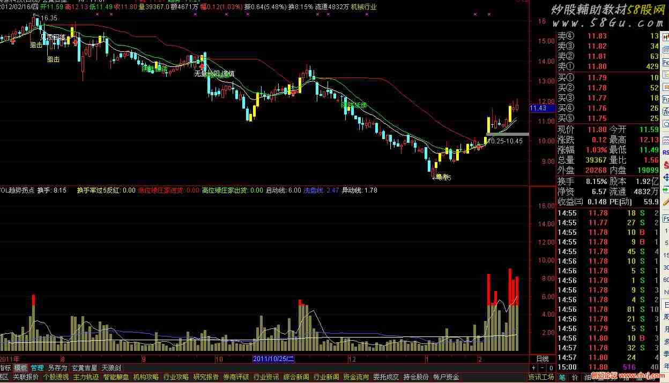669x383 pixels.
Task: Click the minus zoom button below the chart
Action: pyautogui.click(x=542, y=368)
